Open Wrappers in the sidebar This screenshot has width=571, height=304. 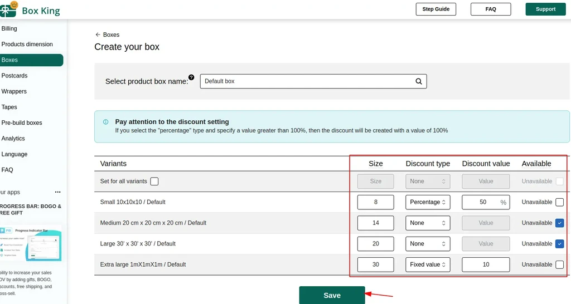tap(14, 91)
